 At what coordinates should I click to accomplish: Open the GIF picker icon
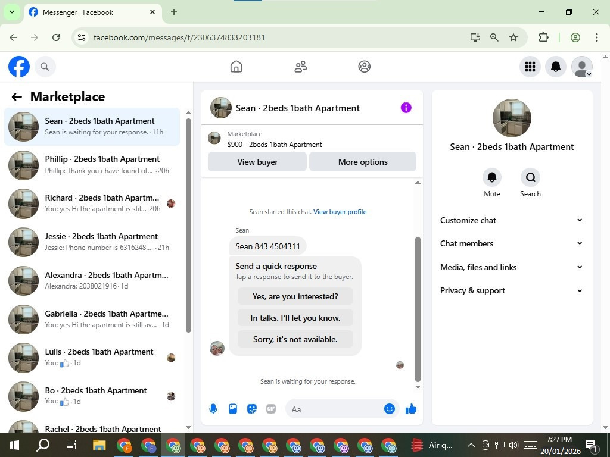coord(271,409)
